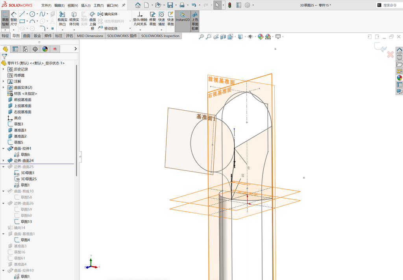Expand the 历史记录 tree node
The image size is (403, 280).
coord(3,69)
